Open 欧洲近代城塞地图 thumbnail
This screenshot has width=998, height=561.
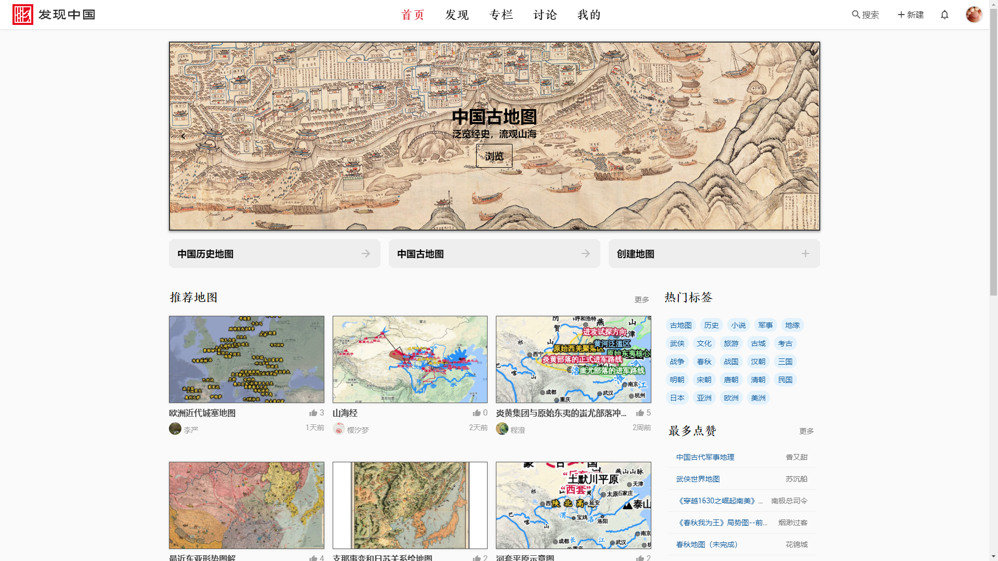[x=246, y=359]
